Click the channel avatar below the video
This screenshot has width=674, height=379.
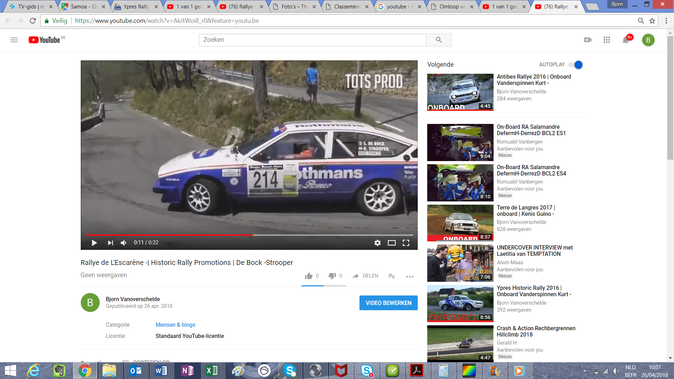(90, 302)
